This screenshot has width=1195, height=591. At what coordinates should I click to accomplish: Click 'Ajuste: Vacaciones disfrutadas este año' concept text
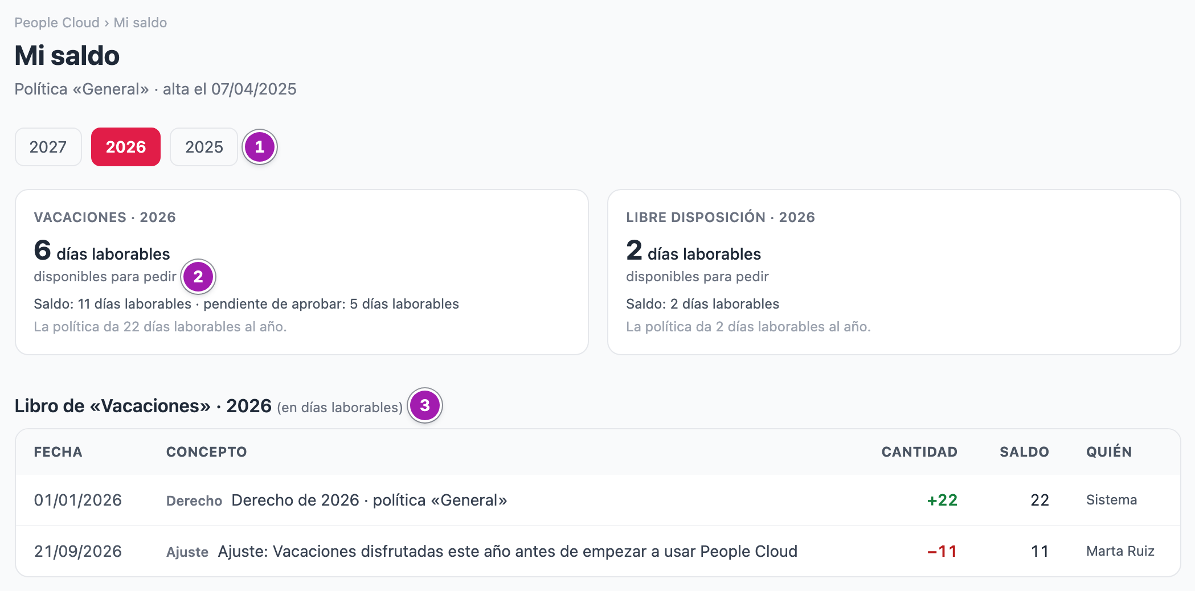pos(508,552)
